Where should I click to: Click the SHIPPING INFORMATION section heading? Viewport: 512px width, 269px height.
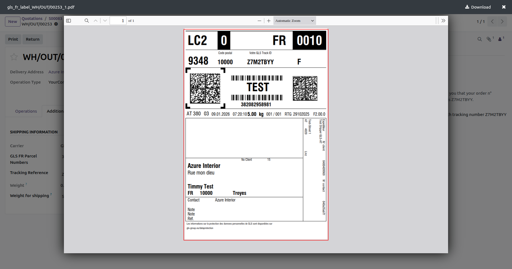(34, 132)
